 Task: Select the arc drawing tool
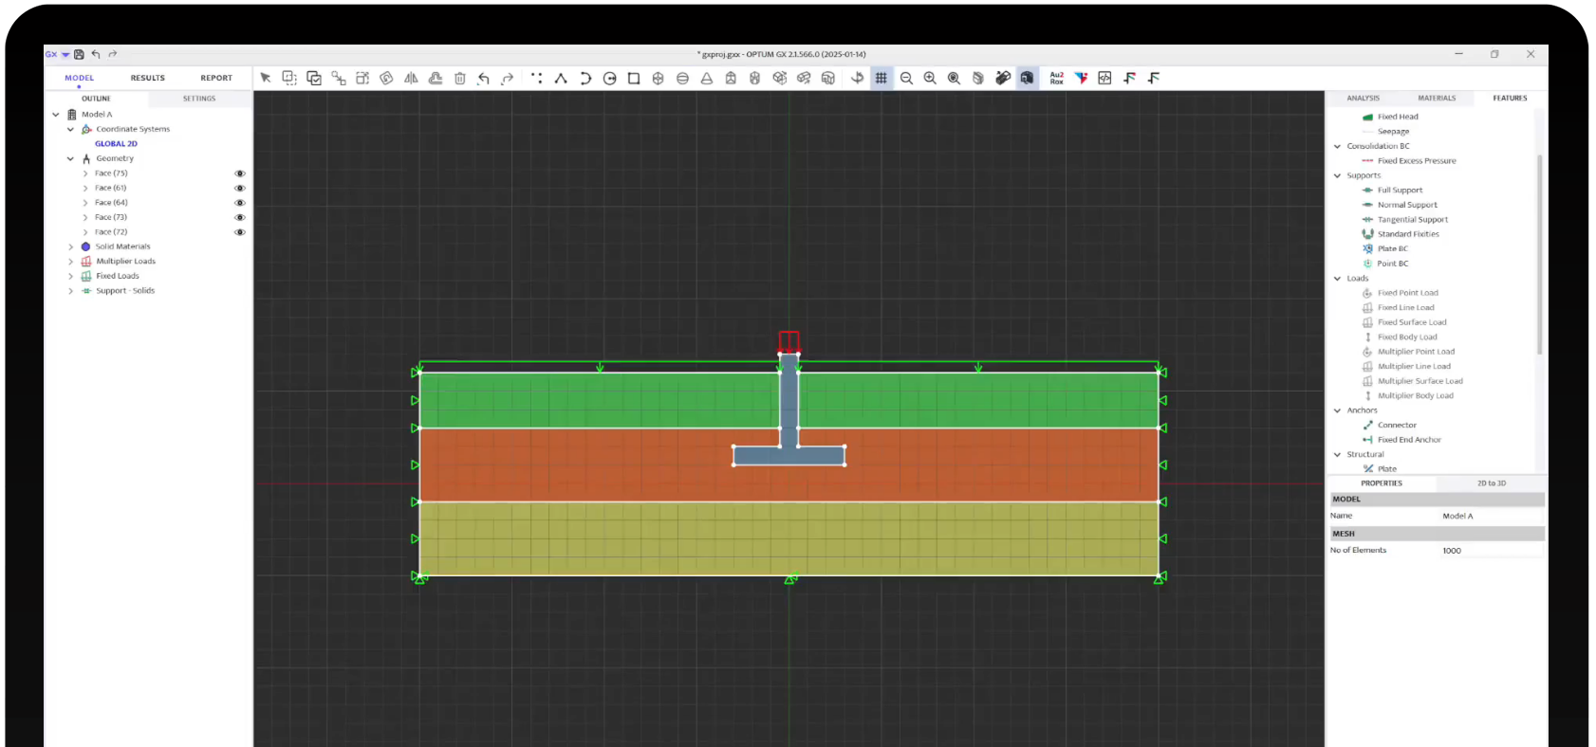[585, 79]
